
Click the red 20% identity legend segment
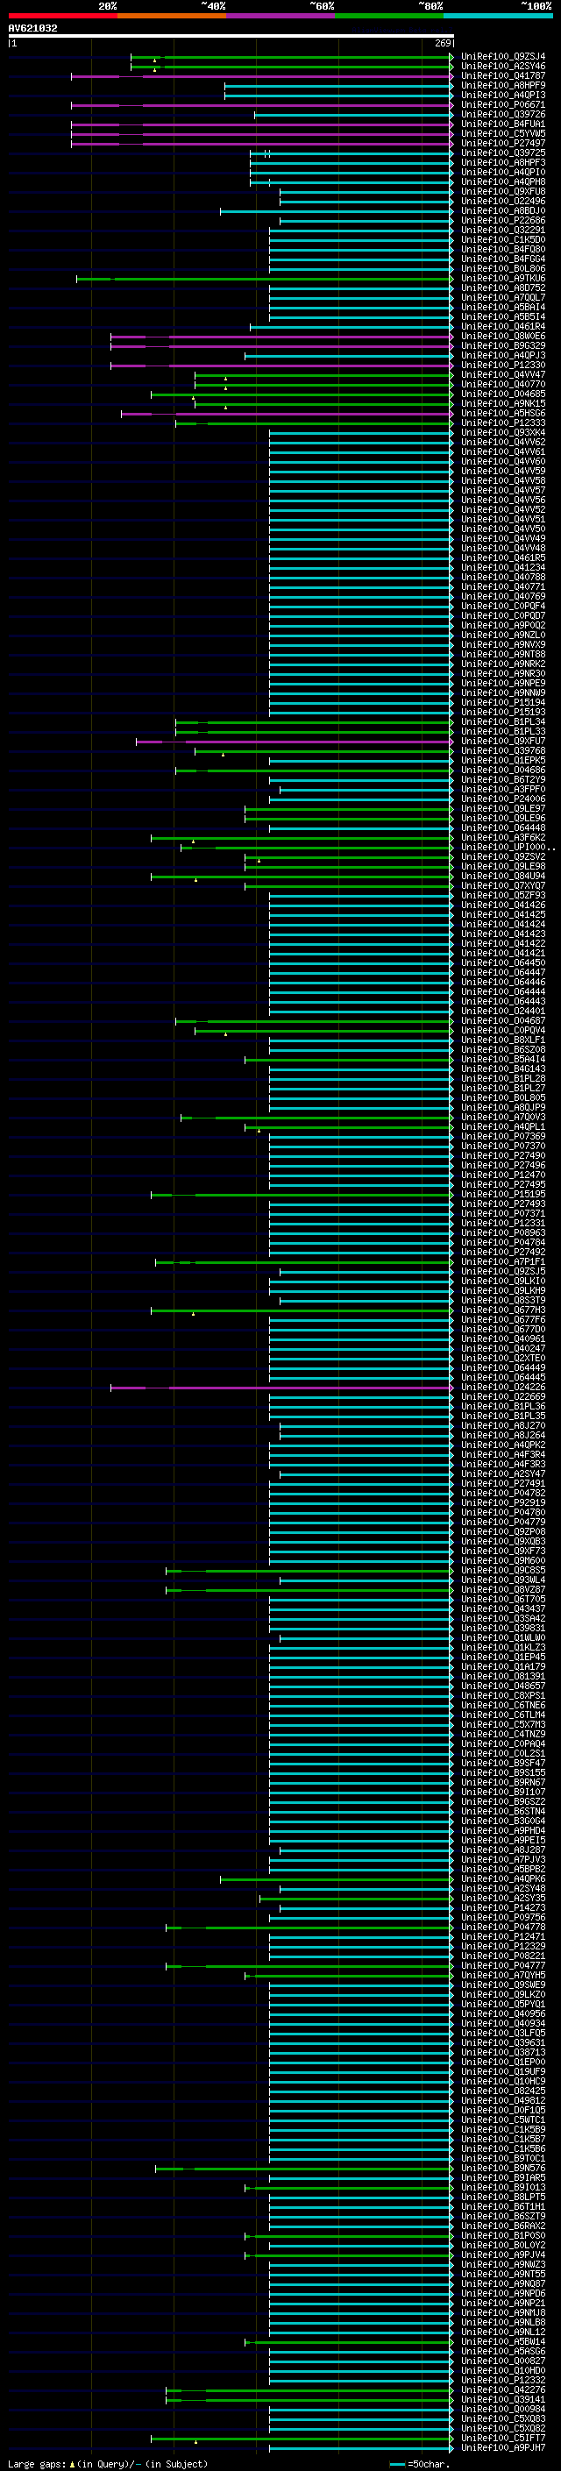point(63,16)
